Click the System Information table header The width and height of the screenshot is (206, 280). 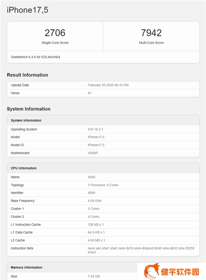pyautogui.click(x=26, y=120)
